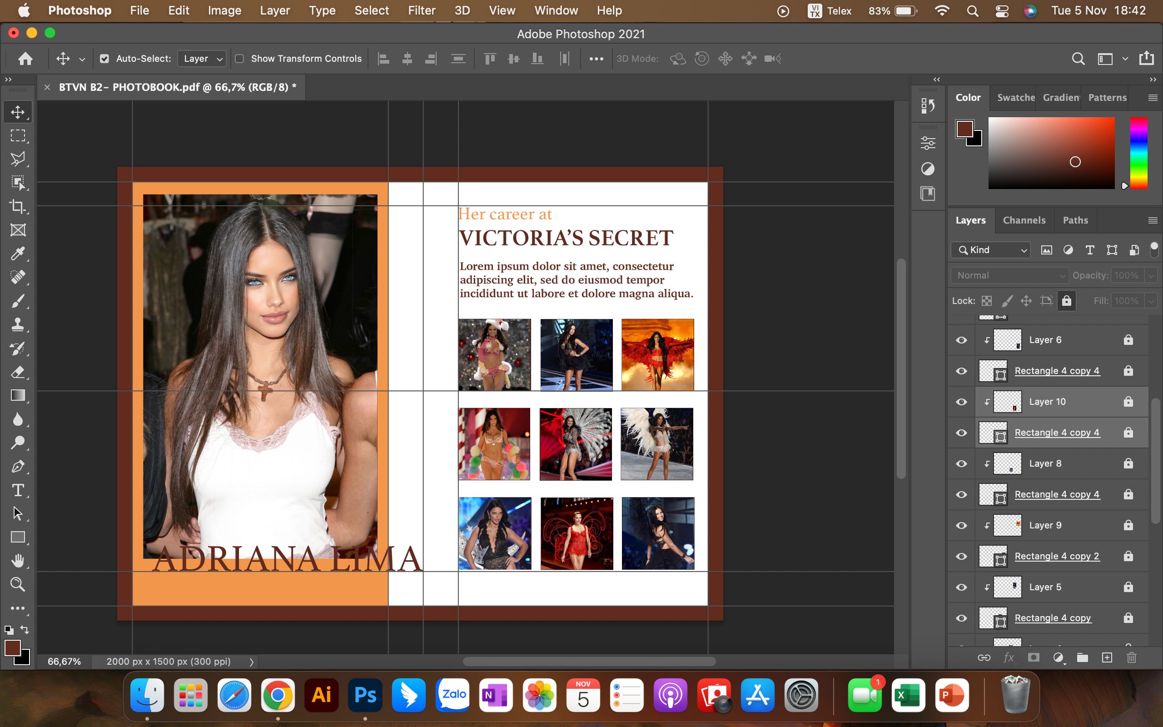
Task: Select the Lasso tool
Action: (x=18, y=159)
